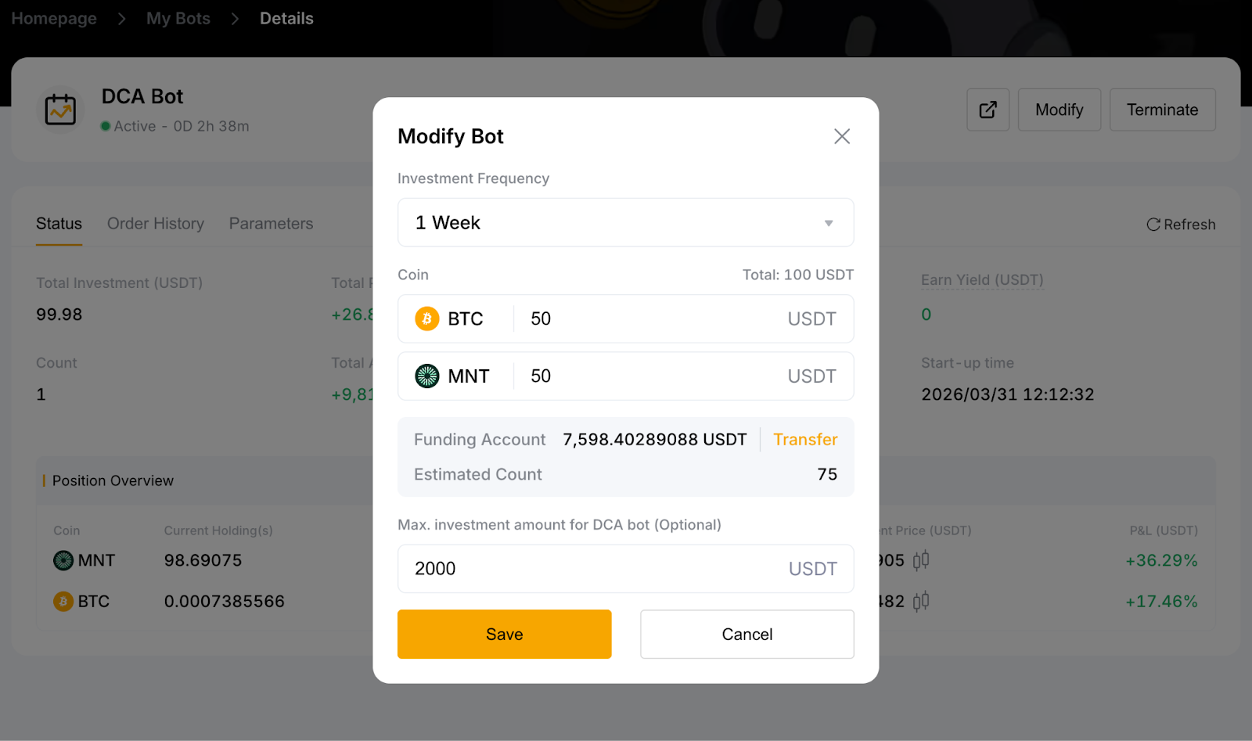
Task: Edit the max investment amount field
Action: tap(595, 569)
